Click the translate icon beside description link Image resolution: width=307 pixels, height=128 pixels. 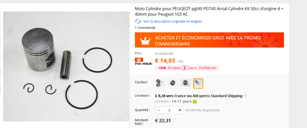138,21
